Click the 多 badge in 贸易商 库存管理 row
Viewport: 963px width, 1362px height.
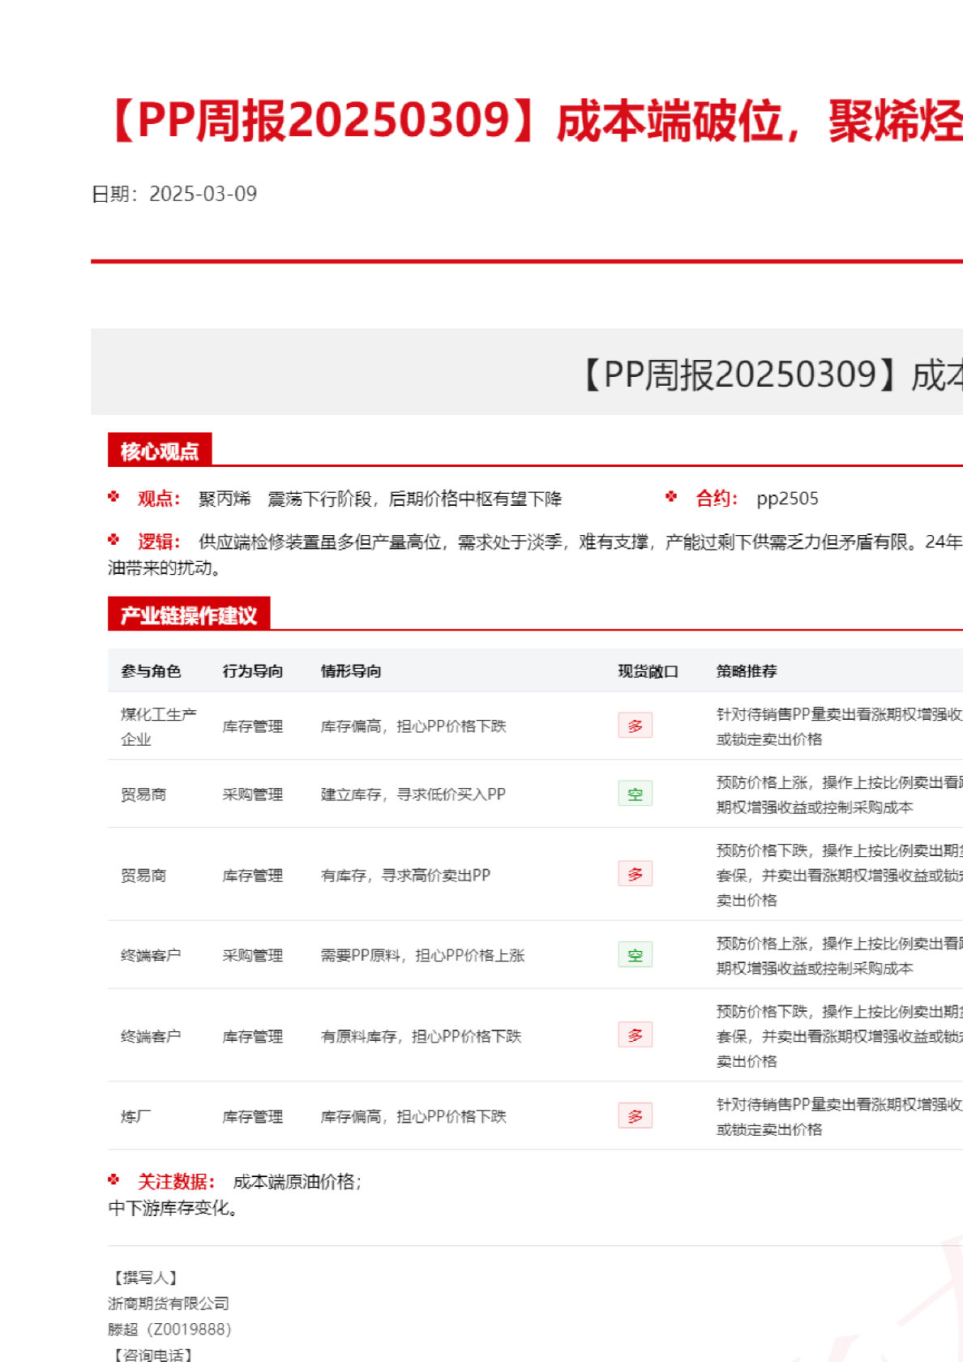pos(635,874)
